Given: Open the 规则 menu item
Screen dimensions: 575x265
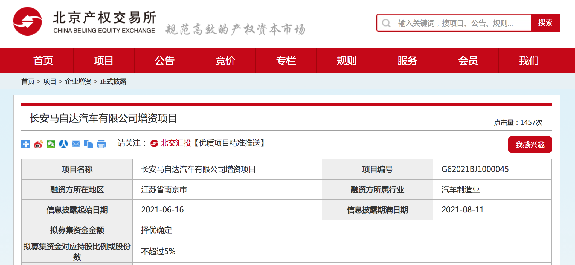Looking at the screenshot, I should [x=347, y=61].
